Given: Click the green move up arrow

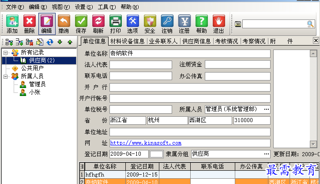Looking at the screenshot, I should (x=70, y=42).
